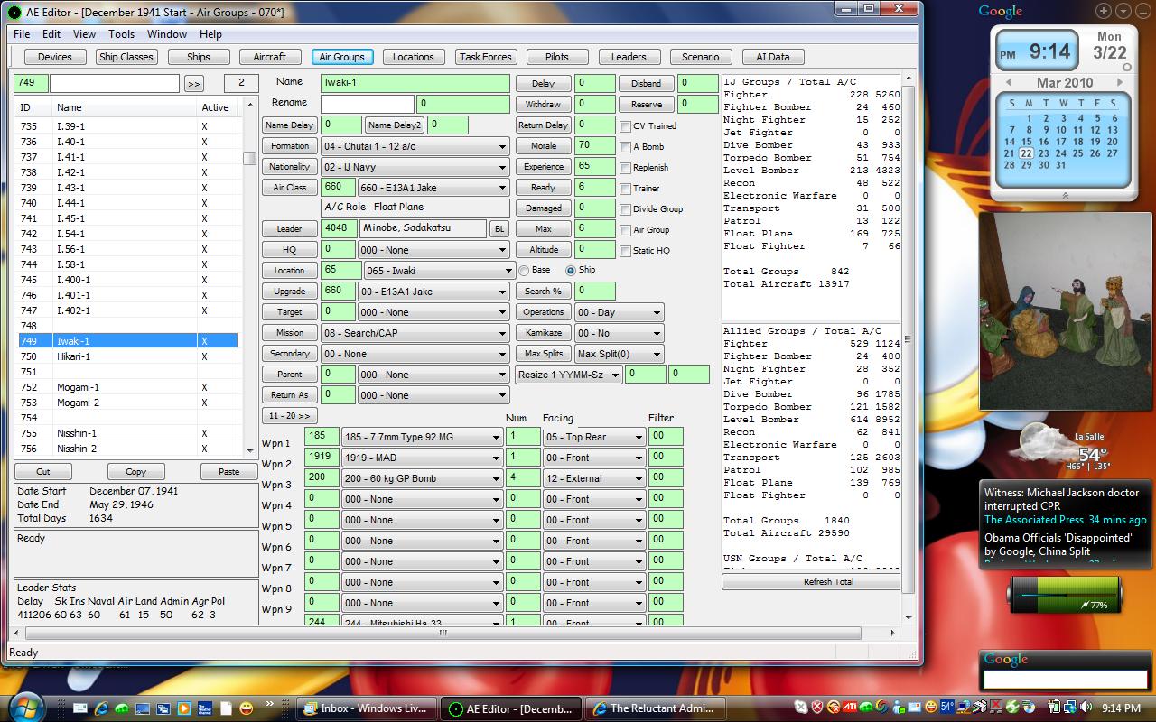Click the add button on Google gadget header
Image resolution: width=1156 pixels, height=722 pixels.
(1104, 11)
